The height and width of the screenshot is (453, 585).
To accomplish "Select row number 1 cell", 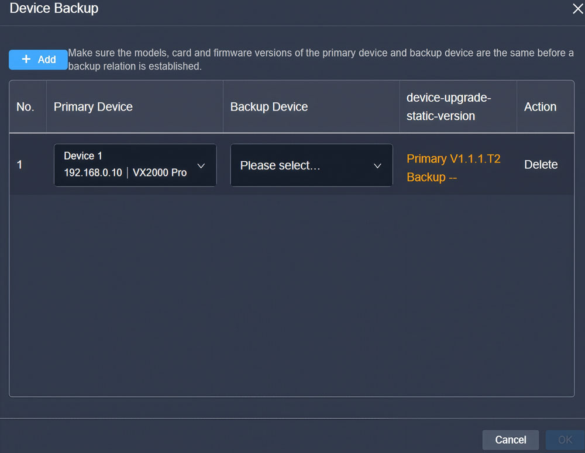I will tap(20, 165).
